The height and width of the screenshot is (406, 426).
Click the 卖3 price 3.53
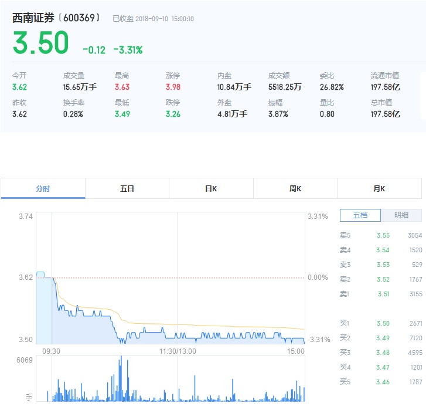point(383,265)
